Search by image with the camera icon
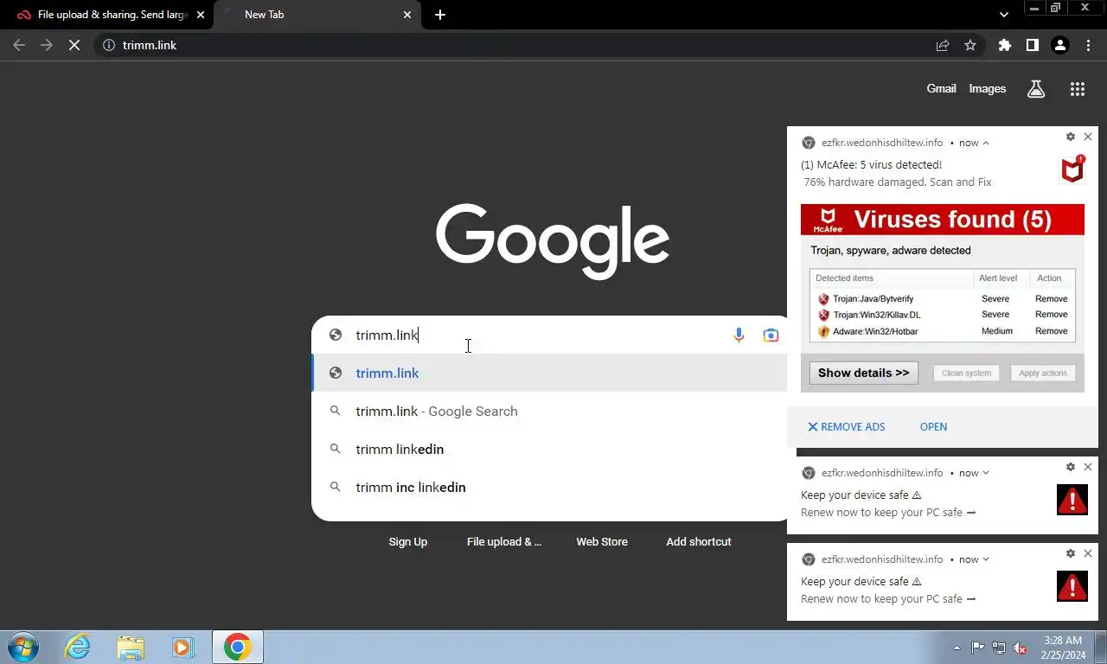The height and width of the screenshot is (664, 1107). (x=771, y=335)
